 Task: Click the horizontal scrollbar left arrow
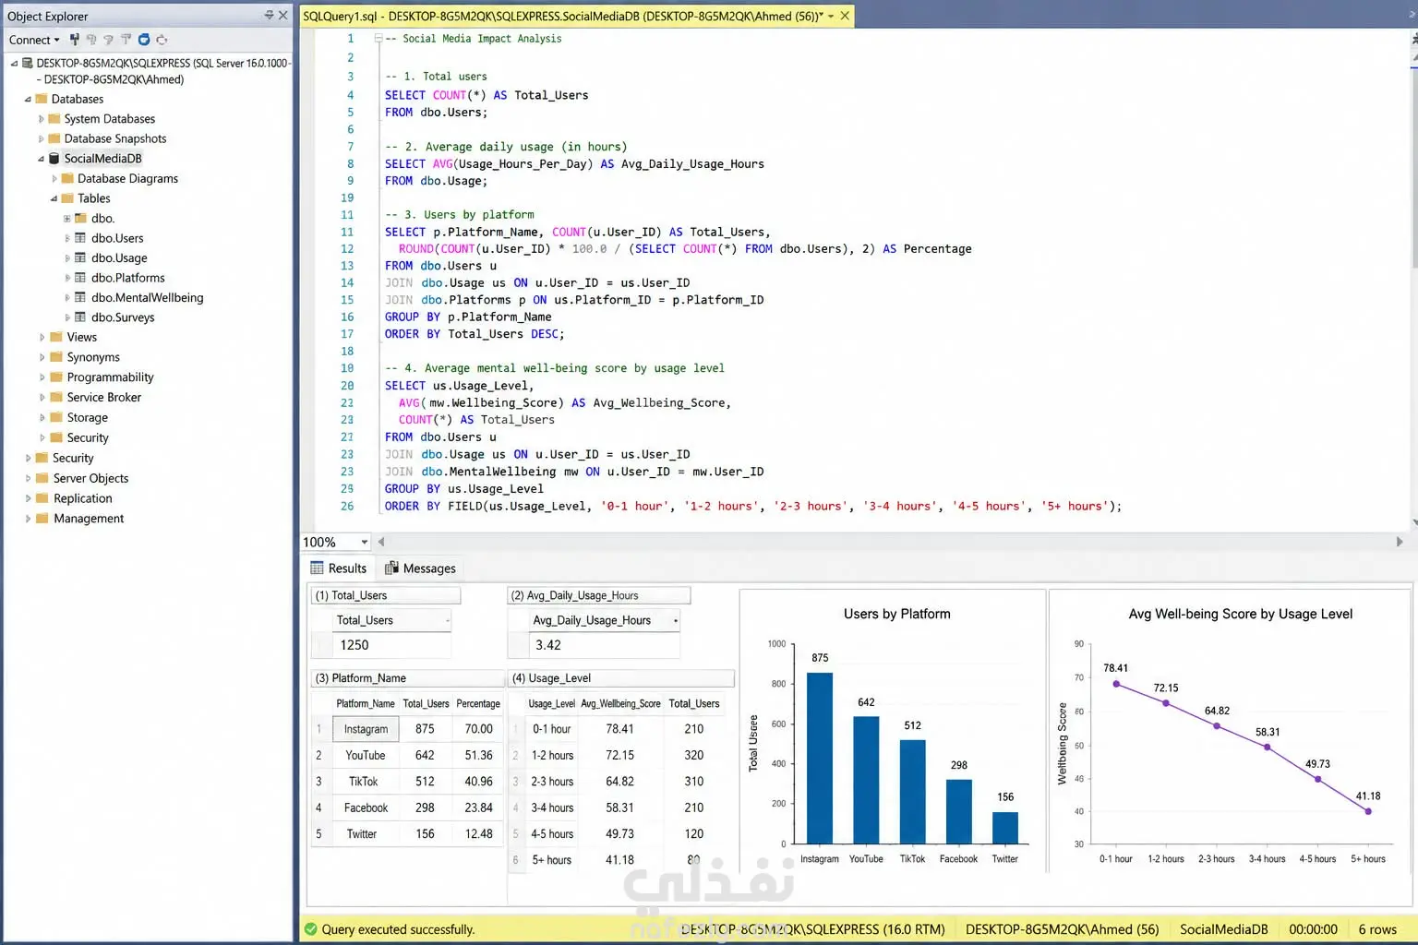tap(381, 542)
